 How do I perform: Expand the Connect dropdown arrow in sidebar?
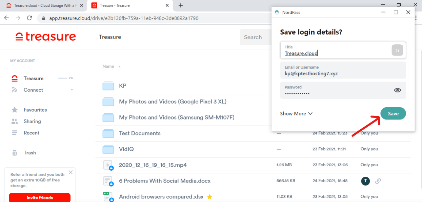(72, 90)
